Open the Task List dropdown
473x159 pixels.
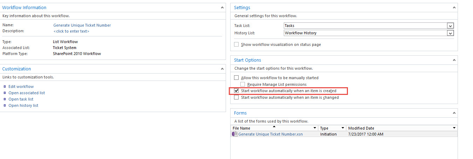click(451, 26)
